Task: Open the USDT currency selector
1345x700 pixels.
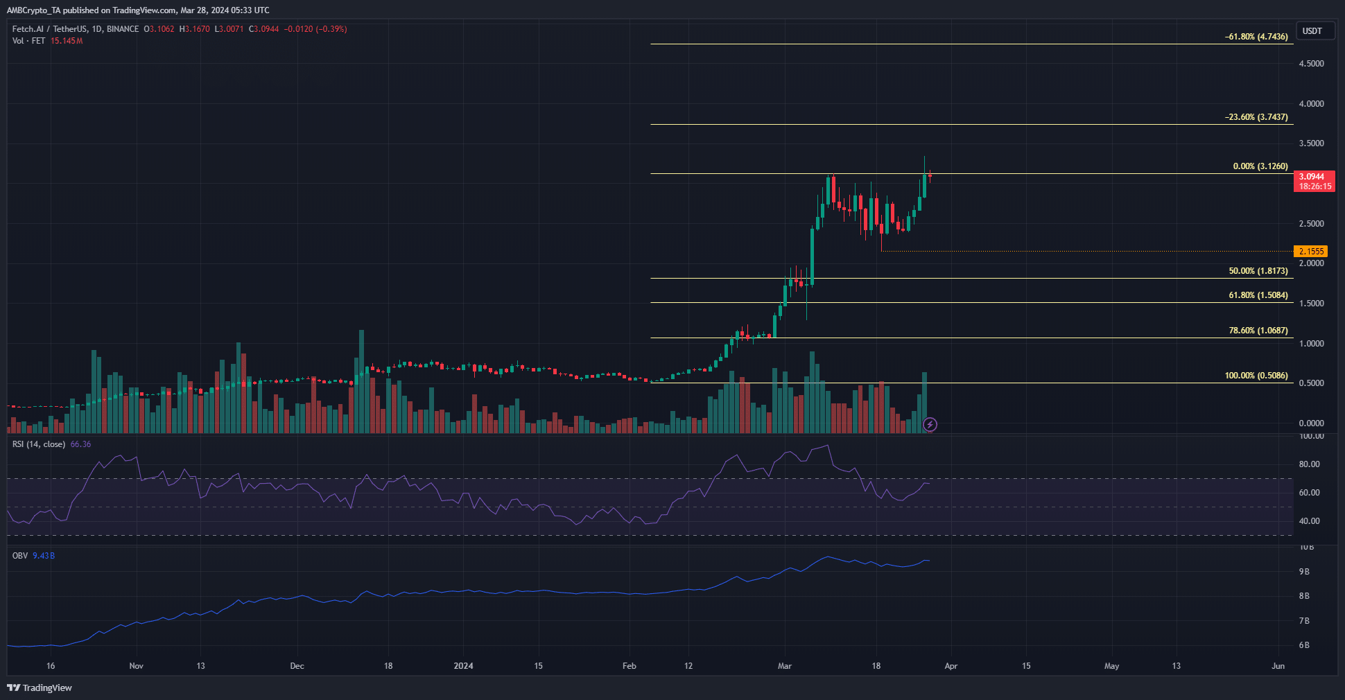Action: [1315, 31]
